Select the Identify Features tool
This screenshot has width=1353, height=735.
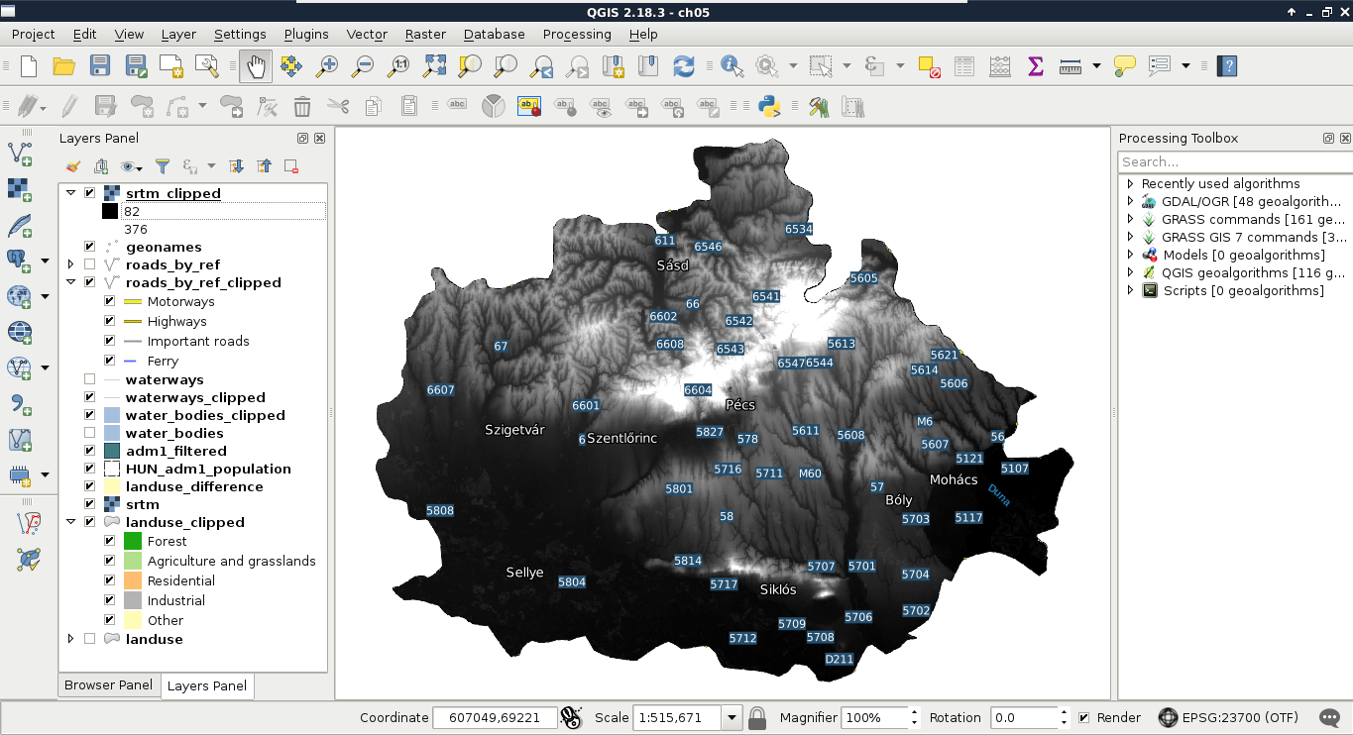pyautogui.click(x=732, y=66)
